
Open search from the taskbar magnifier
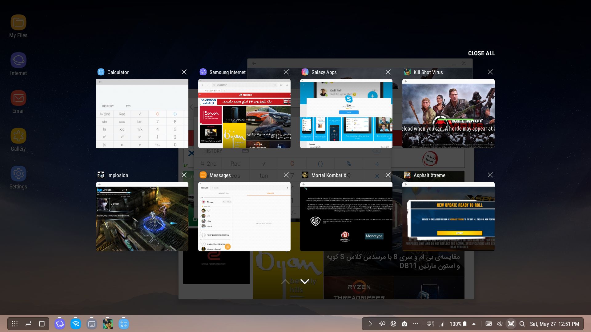coord(522,324)
